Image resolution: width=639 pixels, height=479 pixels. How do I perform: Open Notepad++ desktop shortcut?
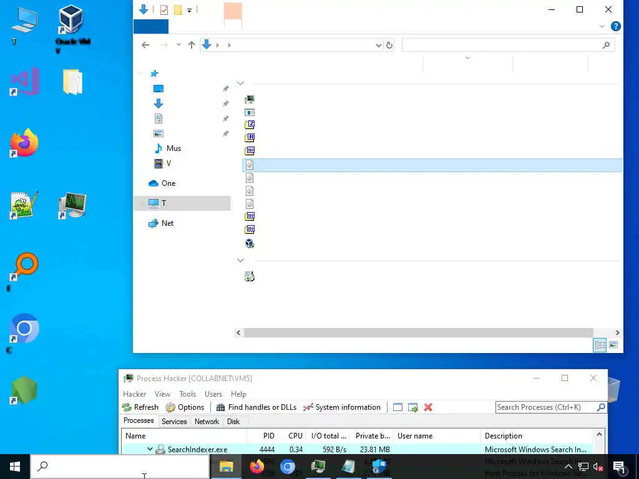click(24, 205)
